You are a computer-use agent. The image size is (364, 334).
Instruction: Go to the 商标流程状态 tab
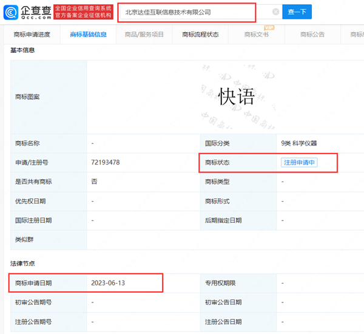click(x=200, y=35)
